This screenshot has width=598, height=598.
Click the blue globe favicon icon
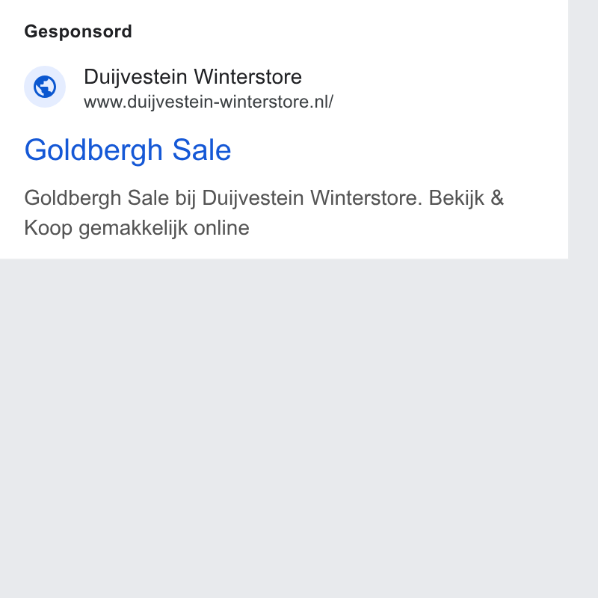[45, 87]
